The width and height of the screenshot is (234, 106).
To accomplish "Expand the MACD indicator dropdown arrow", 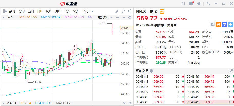I will (x=3, y=103).
